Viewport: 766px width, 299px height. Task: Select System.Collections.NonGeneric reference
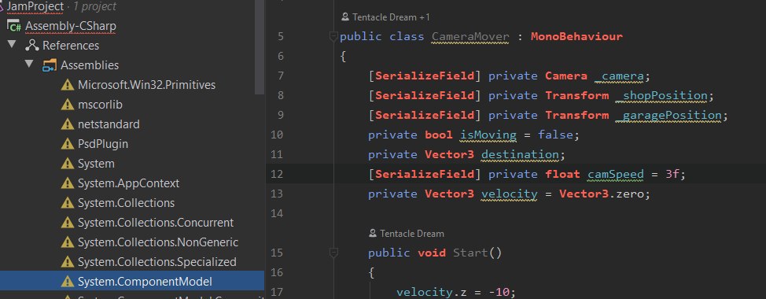(x=158, y=242)
